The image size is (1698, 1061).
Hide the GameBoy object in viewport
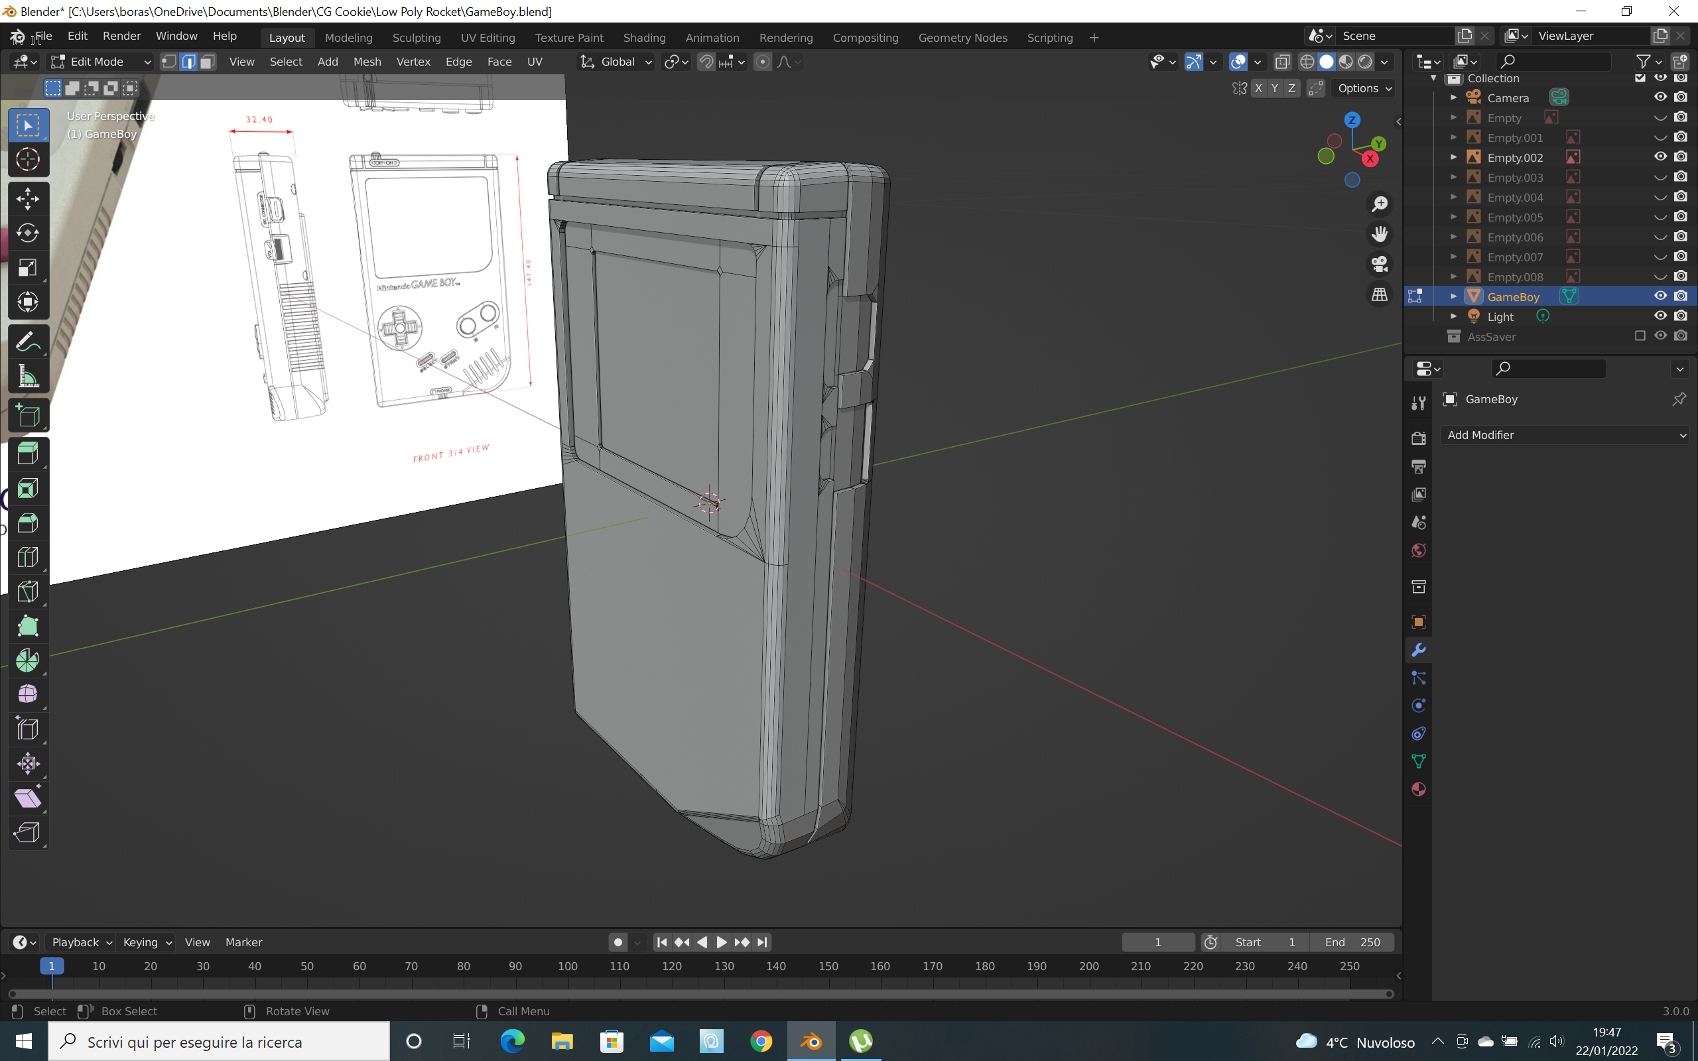(x=1660, y=296)
